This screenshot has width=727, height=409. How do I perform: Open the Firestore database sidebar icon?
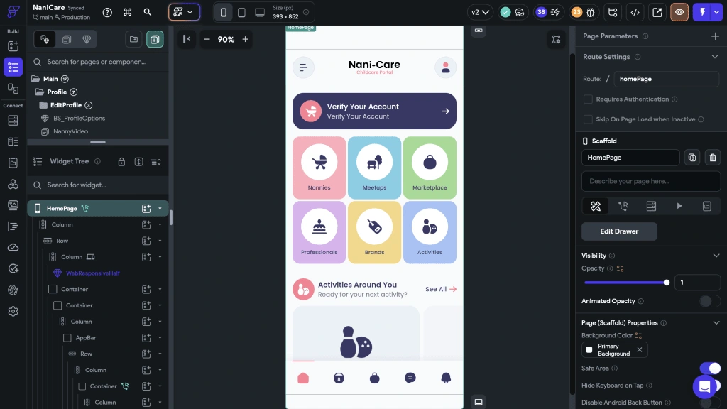[13, 121]
